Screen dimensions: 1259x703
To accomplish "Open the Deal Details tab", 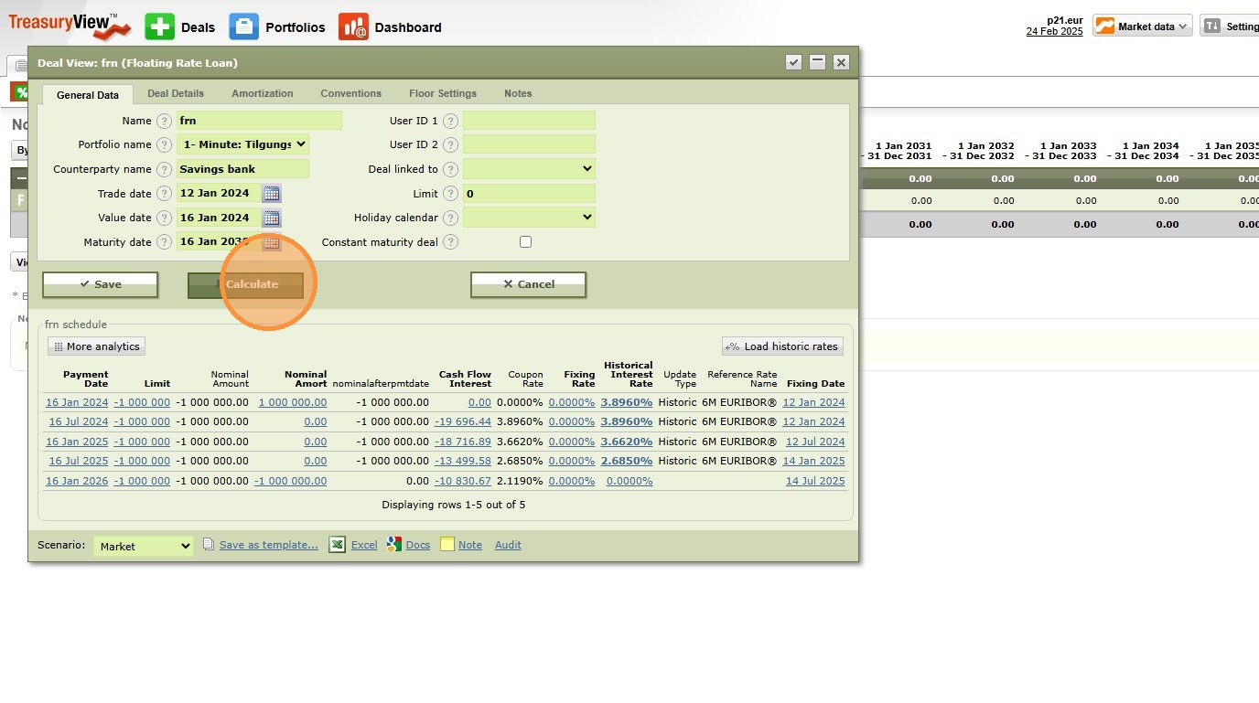I will pos(176,93).
